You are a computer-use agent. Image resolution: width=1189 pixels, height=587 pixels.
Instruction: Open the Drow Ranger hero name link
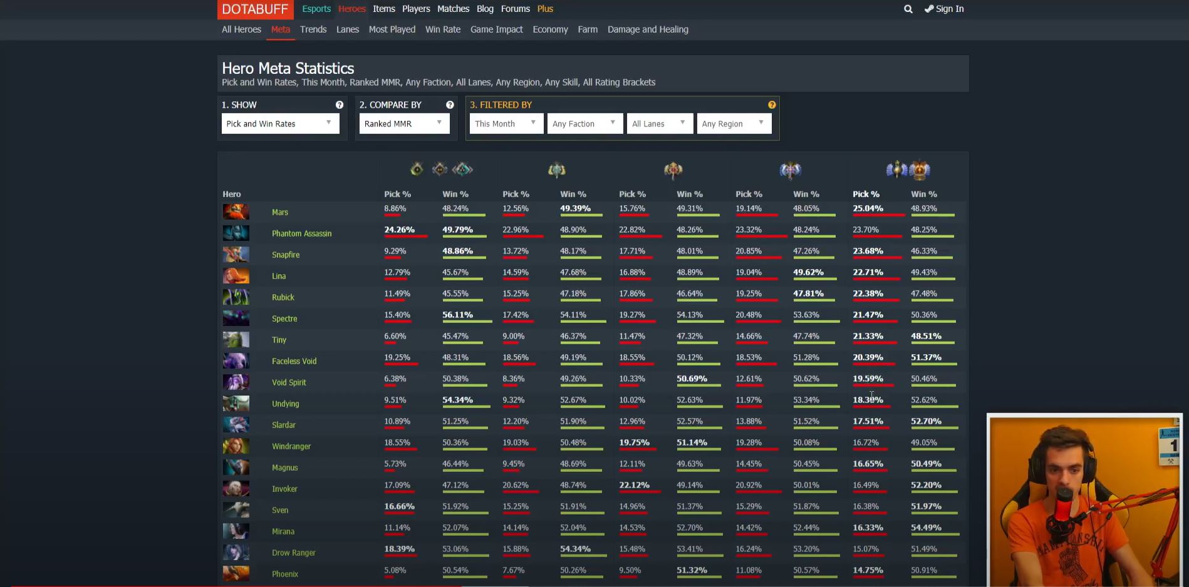(294, 553)
